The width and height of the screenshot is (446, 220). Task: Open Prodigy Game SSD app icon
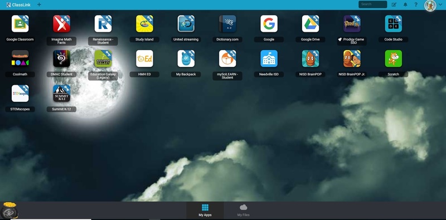point(352,23)
